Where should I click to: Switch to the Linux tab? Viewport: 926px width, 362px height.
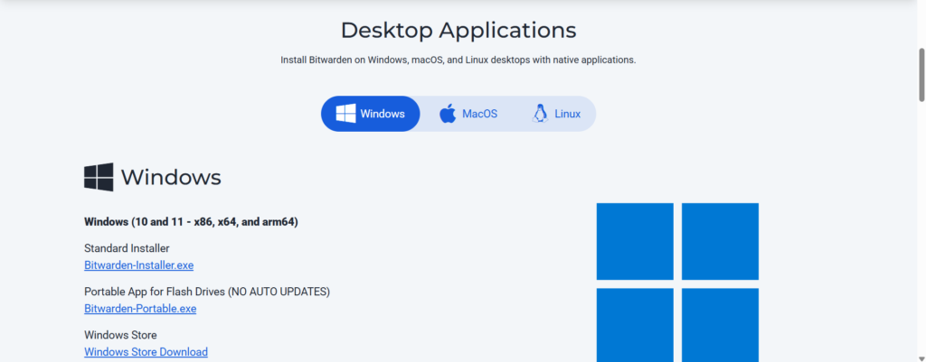556,114
